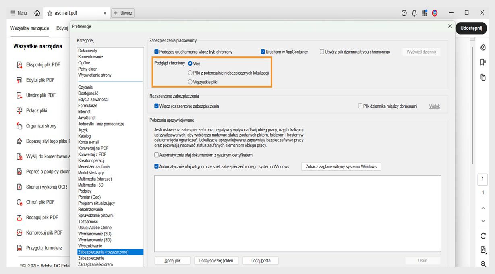Viewport: 495px width, 274px height.
Task: Click Redaguj plik PDF icon
Action: tap(19, 218)
